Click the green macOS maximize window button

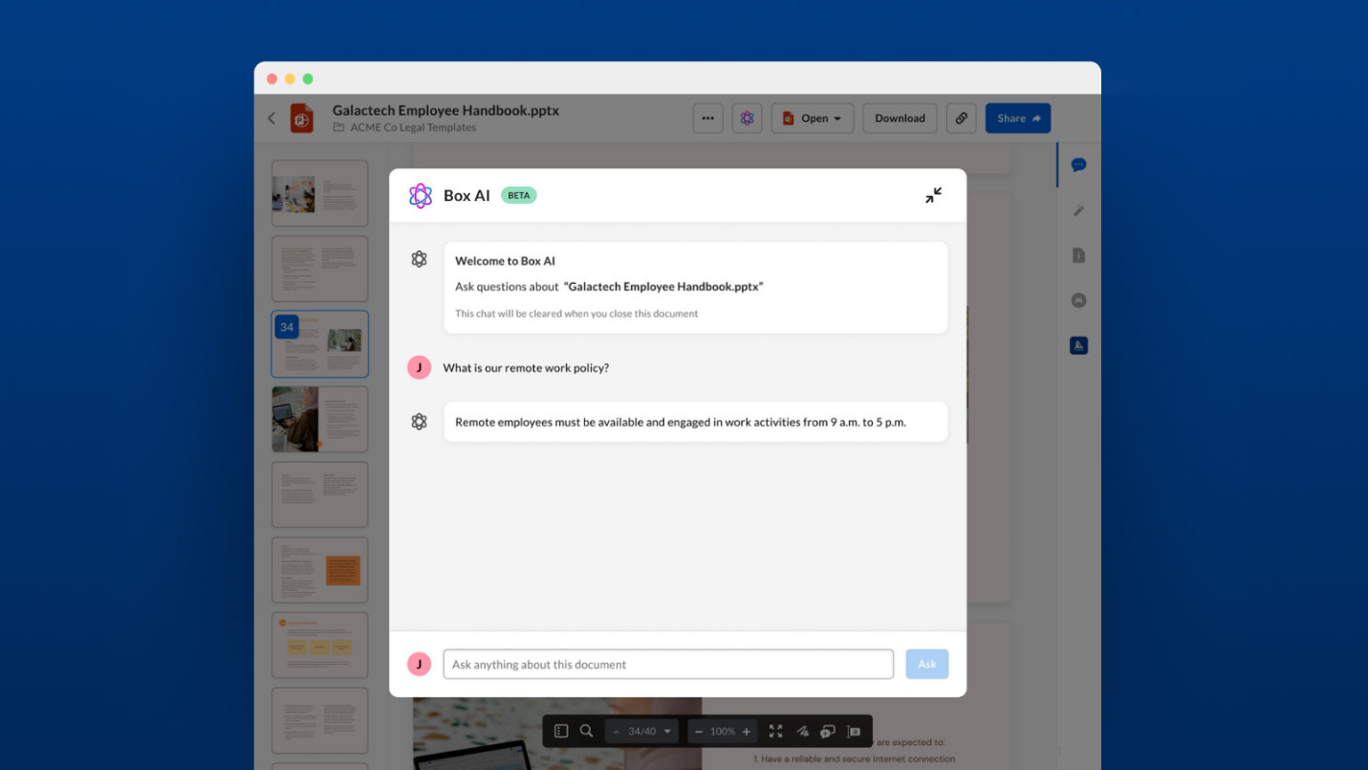tap(308, 79)
